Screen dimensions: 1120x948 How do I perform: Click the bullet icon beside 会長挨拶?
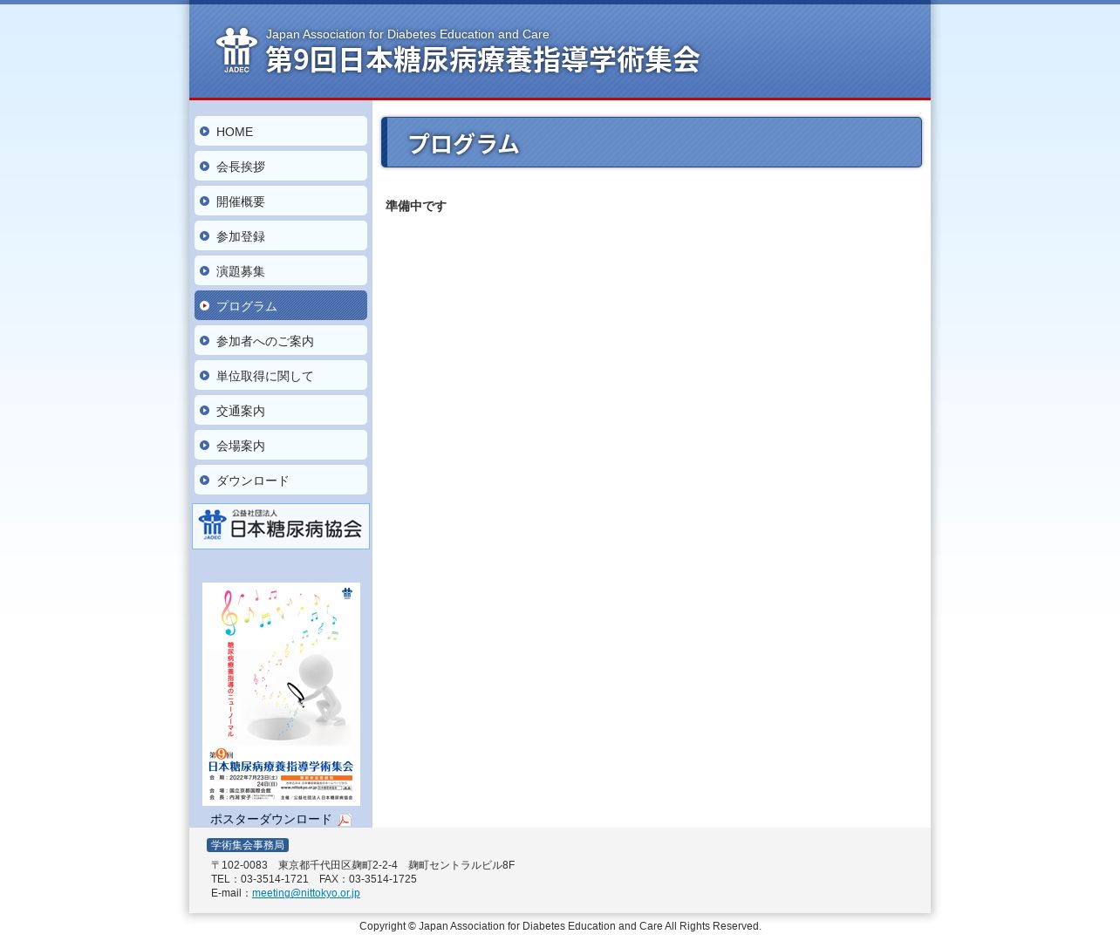pyautogui.click(x=204, y=166)
